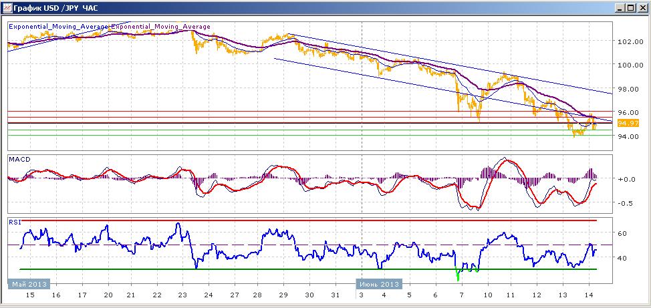Click date 7 on the time axis
This screenshot has width=651, height=308.
pos(462,295)
